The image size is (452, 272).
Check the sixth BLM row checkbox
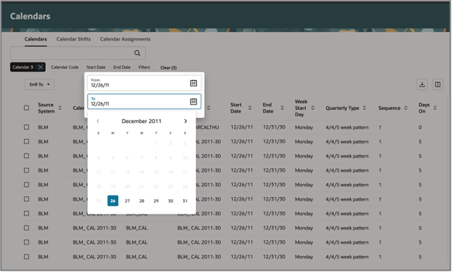pos(26,199)
